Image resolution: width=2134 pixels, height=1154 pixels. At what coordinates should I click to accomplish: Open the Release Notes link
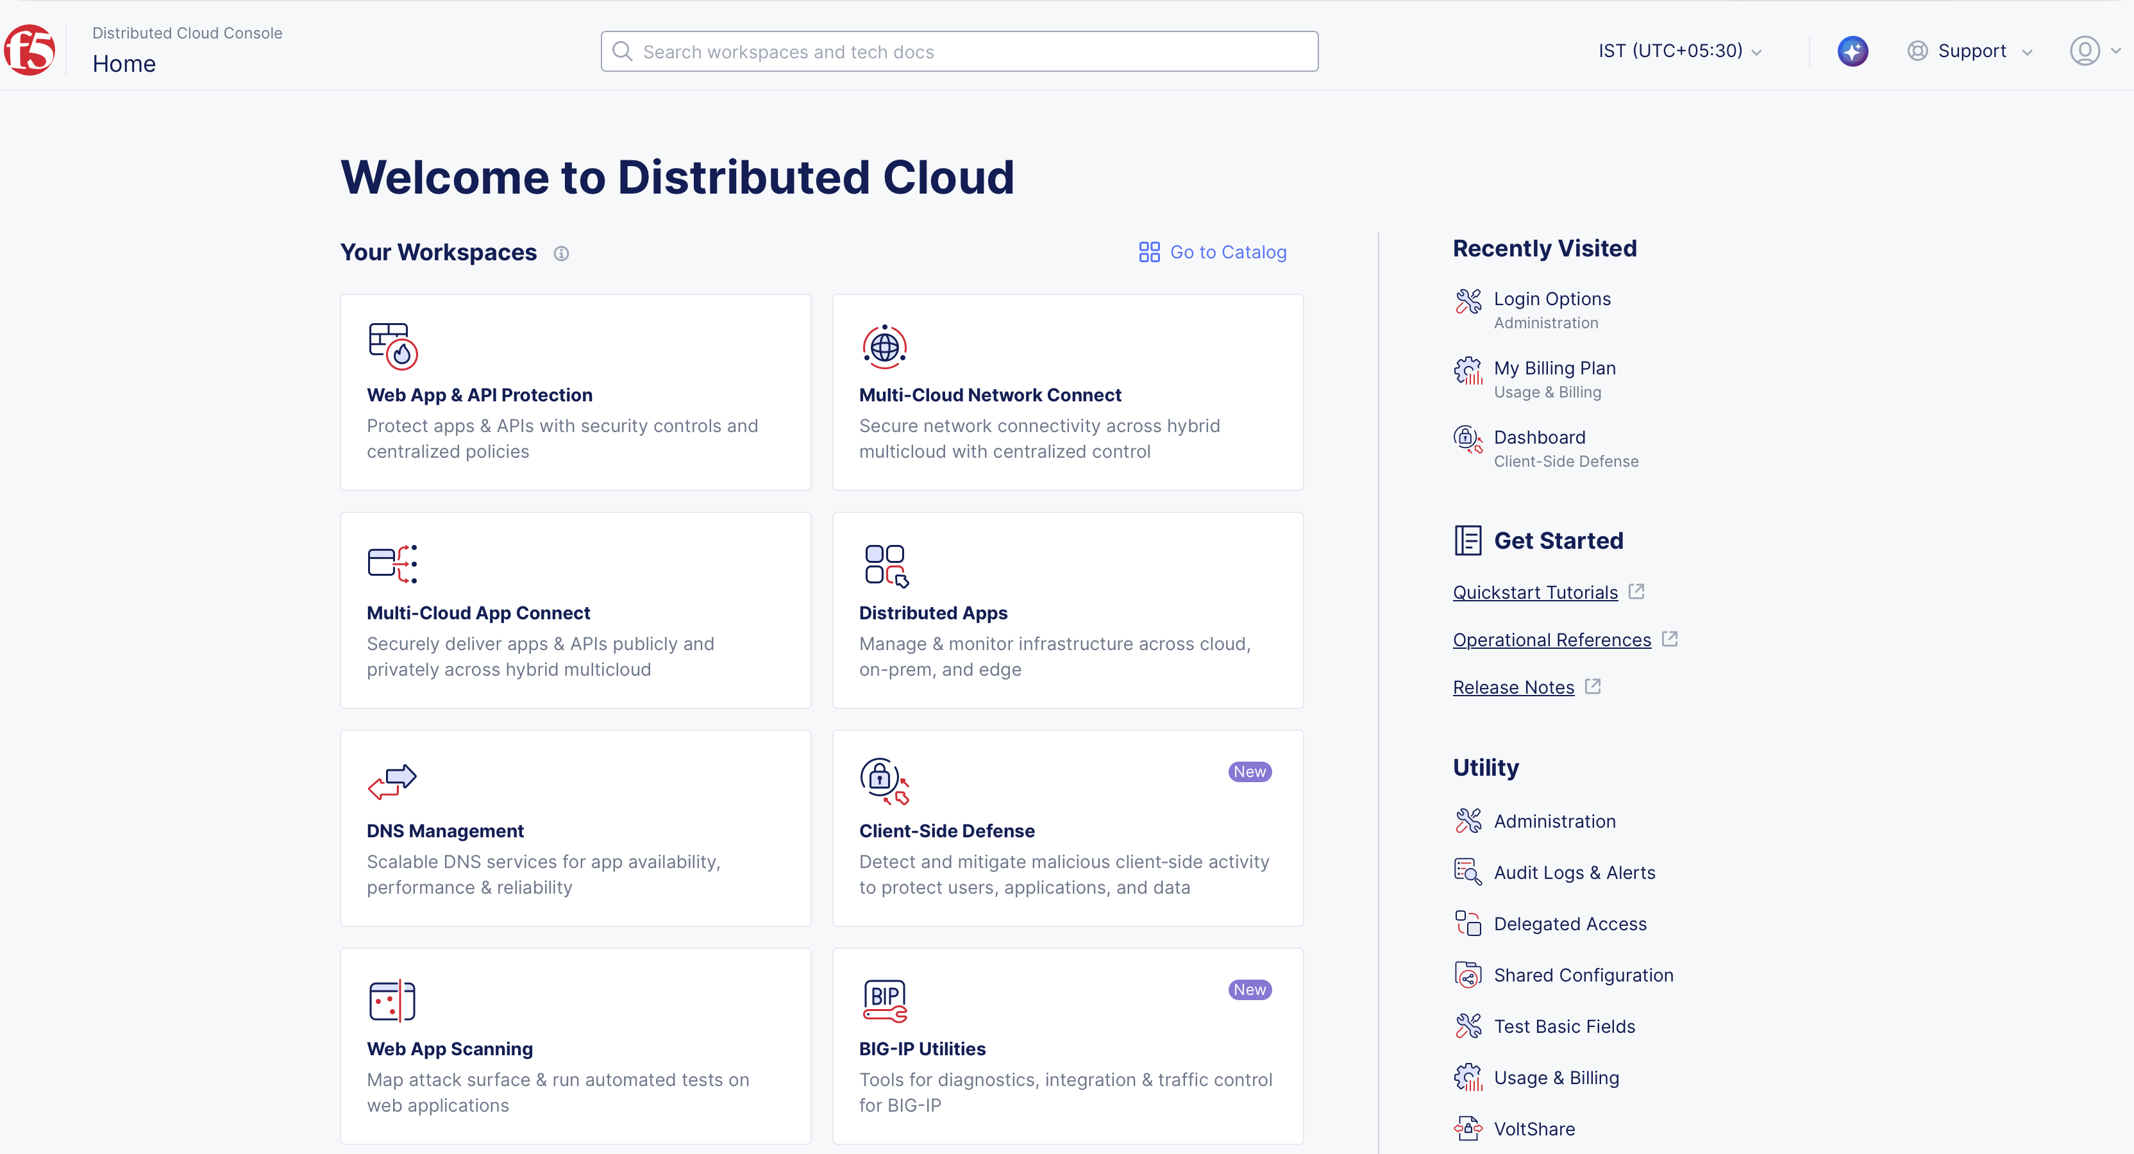click(1513, 687)
